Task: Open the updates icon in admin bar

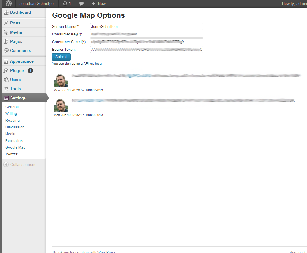Action: click(65, 3)
